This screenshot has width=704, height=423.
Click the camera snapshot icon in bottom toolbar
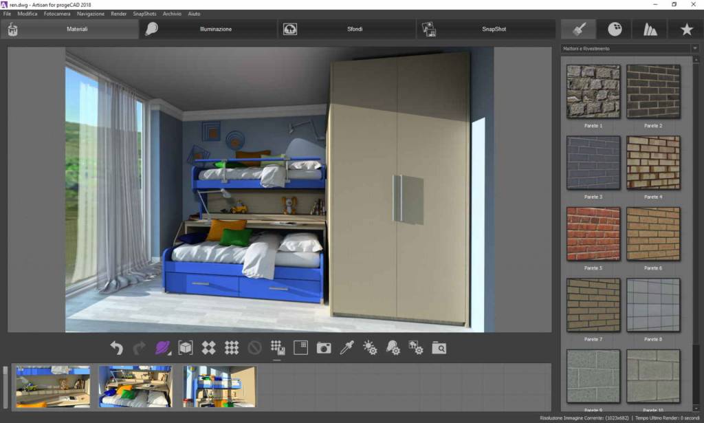click(x=324, y=348)
